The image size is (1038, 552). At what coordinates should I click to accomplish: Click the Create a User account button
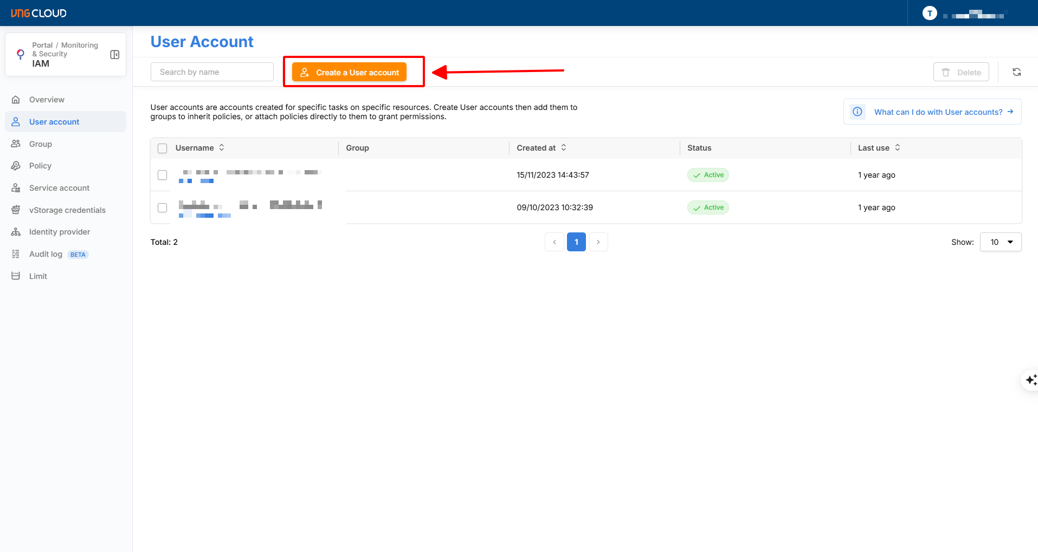coord(349,72)
